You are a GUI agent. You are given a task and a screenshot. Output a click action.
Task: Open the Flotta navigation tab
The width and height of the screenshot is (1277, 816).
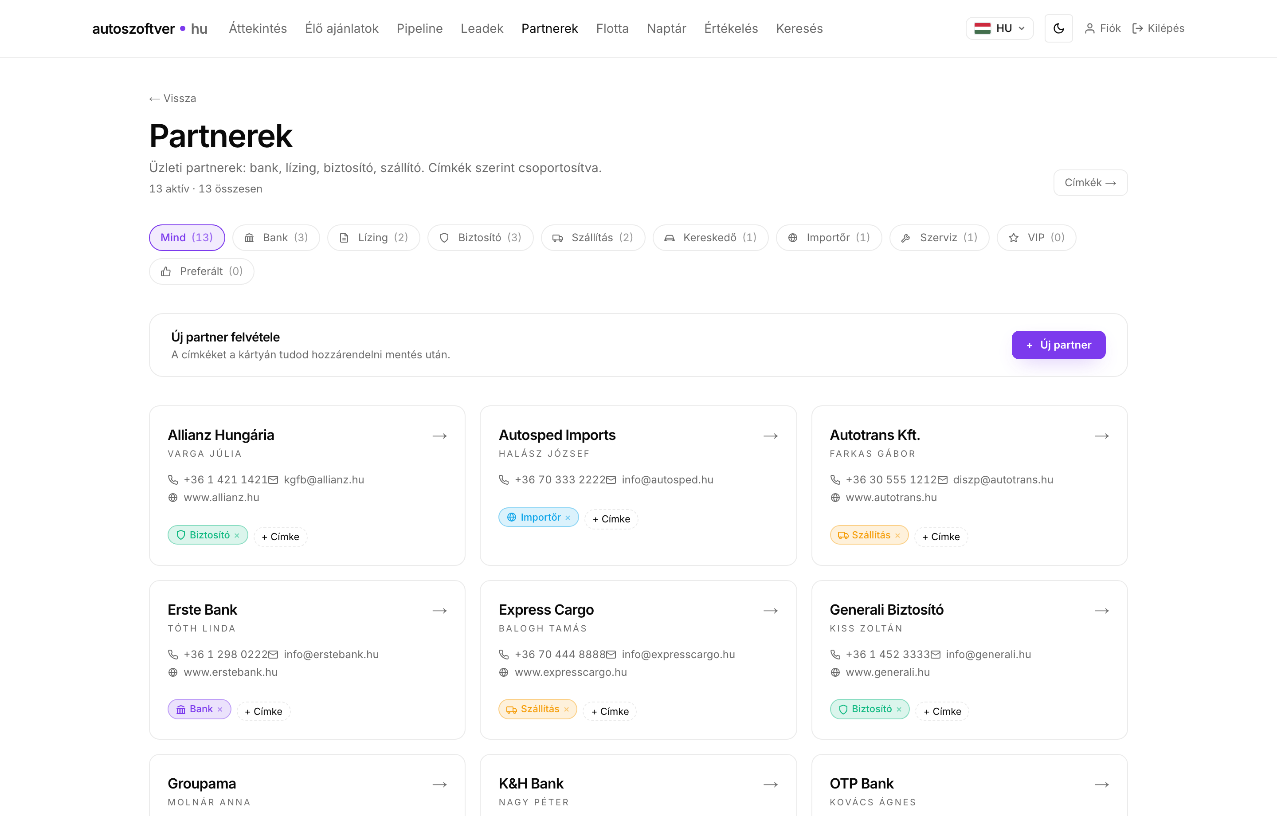click(x=612, y=28)
